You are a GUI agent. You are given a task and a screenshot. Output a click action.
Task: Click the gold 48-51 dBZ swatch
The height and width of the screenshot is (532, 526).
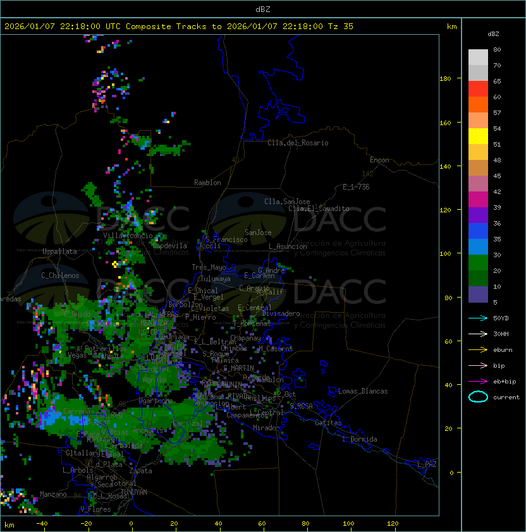click(x=478, y=152)
